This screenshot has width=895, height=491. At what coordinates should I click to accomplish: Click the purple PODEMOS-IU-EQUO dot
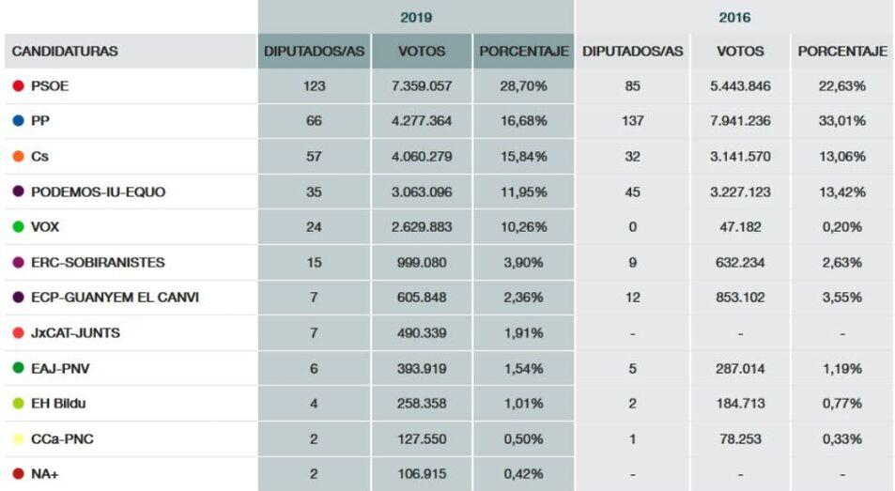coord(18,192)
